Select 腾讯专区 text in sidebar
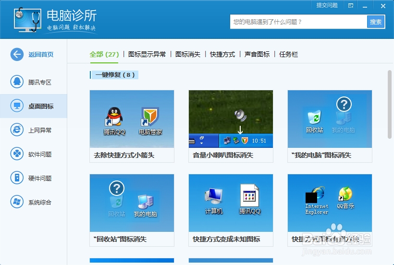 (40, 82)
